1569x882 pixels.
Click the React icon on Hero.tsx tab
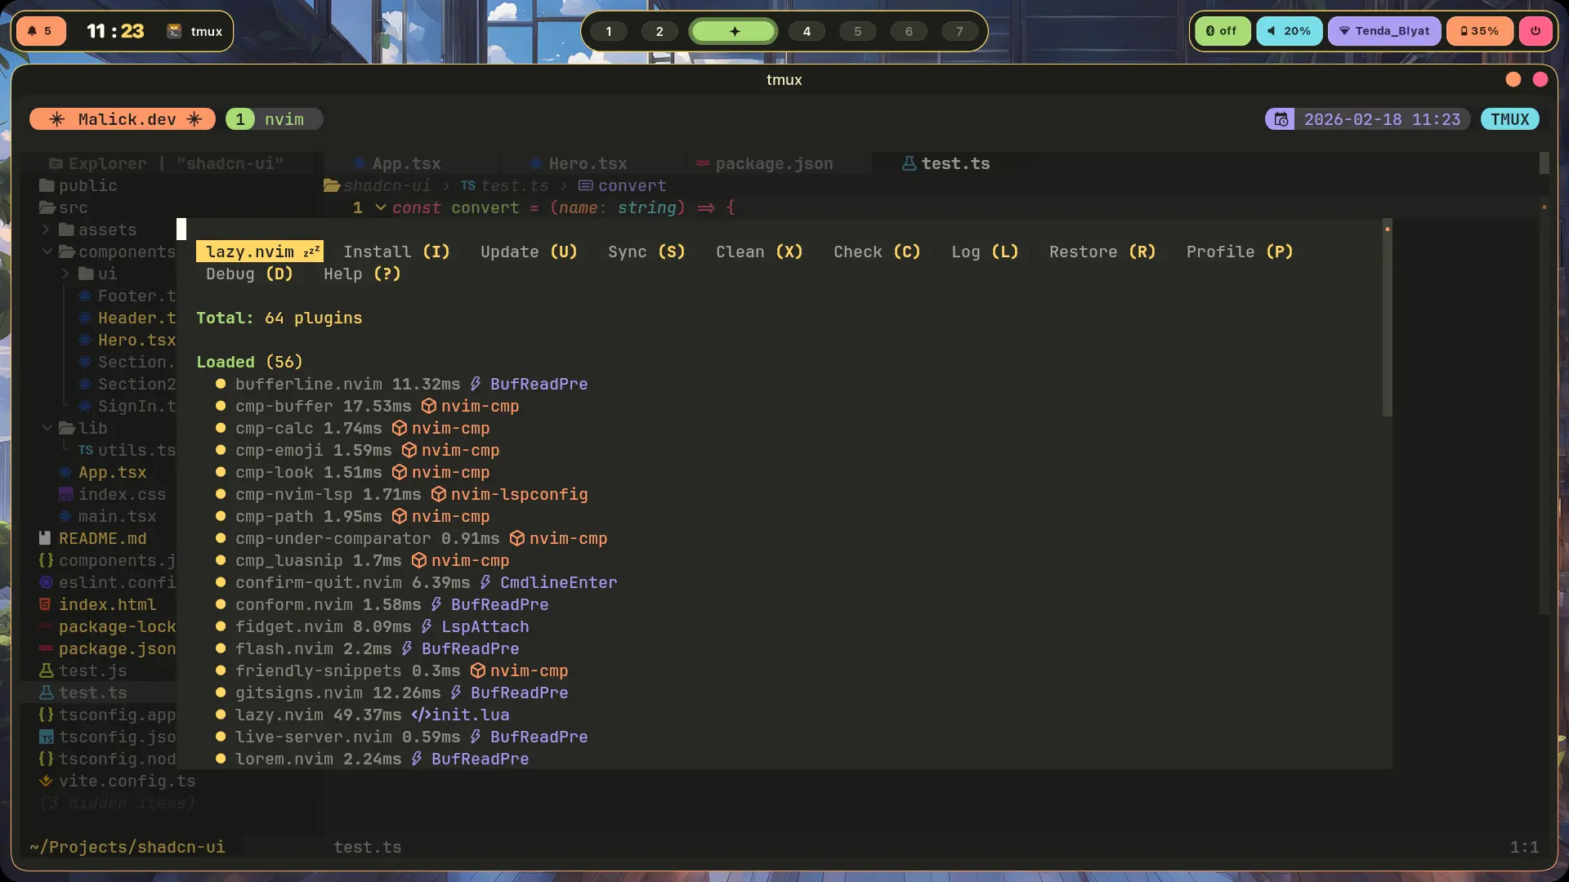point(535,163)
